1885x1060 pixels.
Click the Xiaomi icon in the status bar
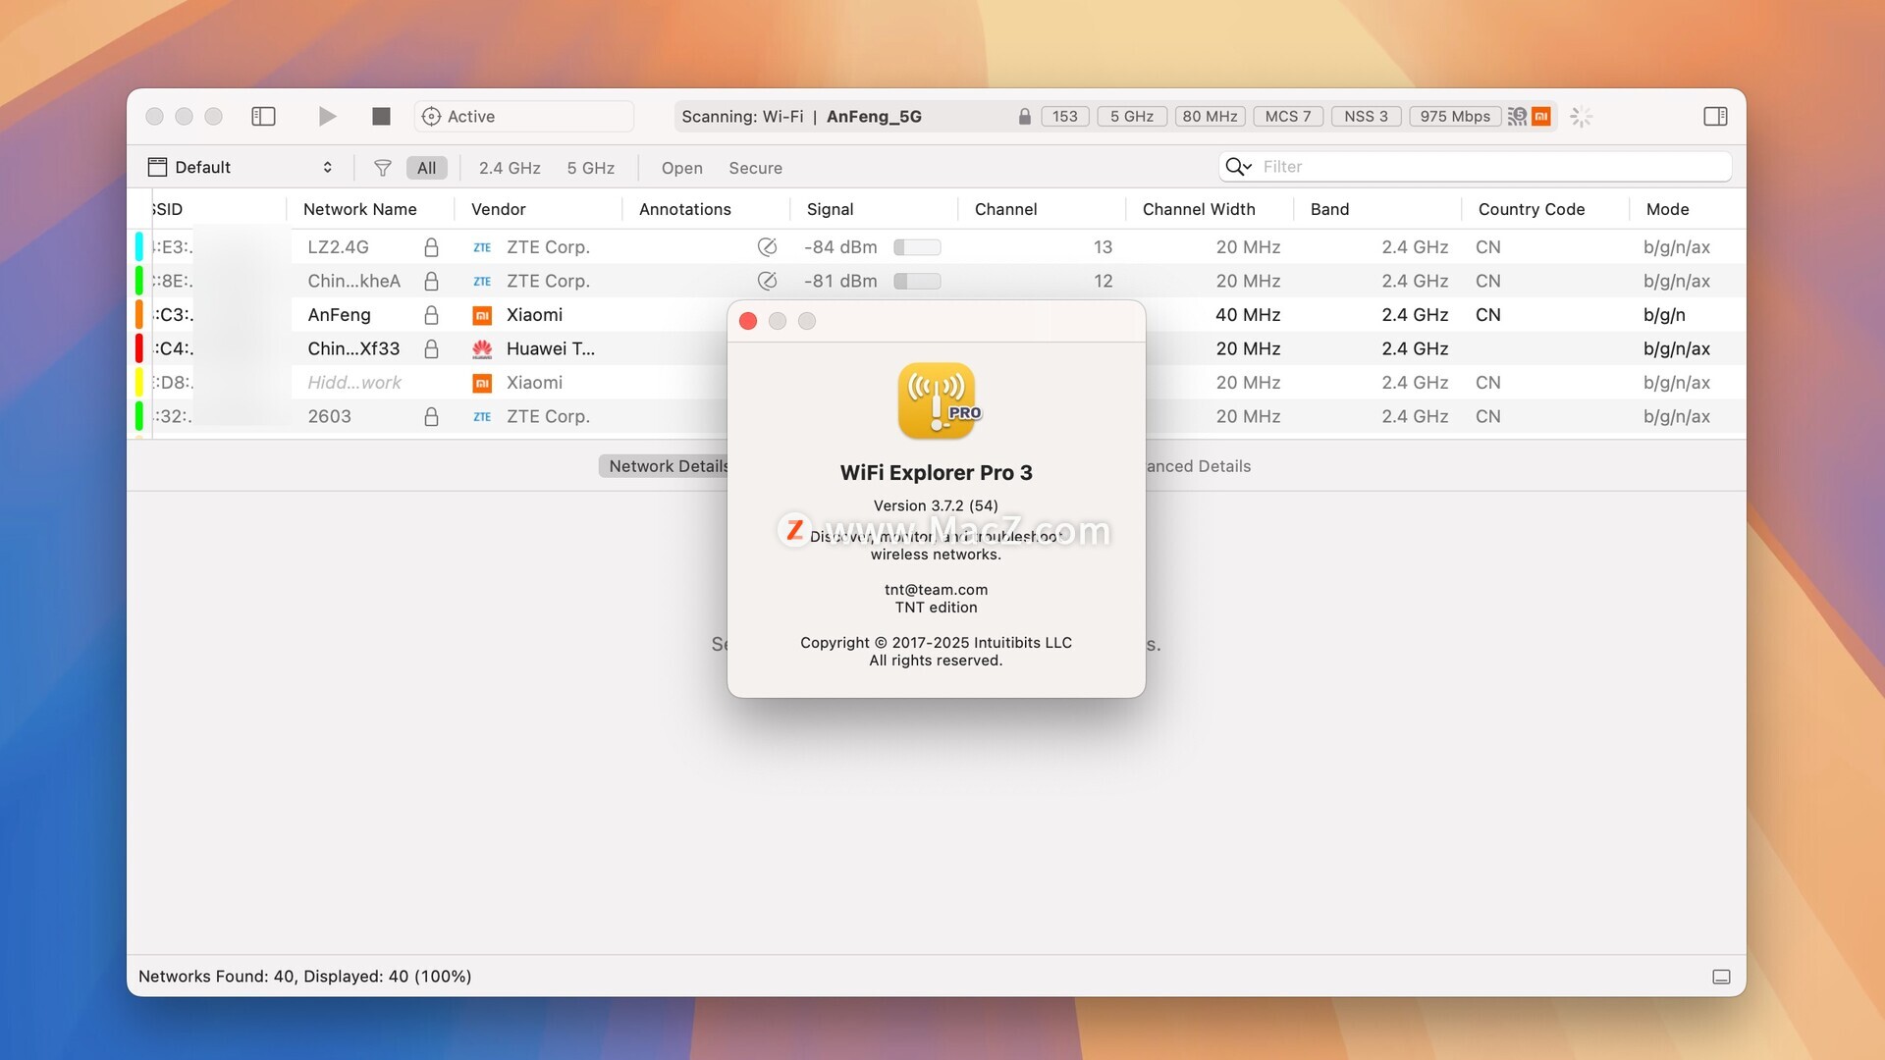[1541, 116]
